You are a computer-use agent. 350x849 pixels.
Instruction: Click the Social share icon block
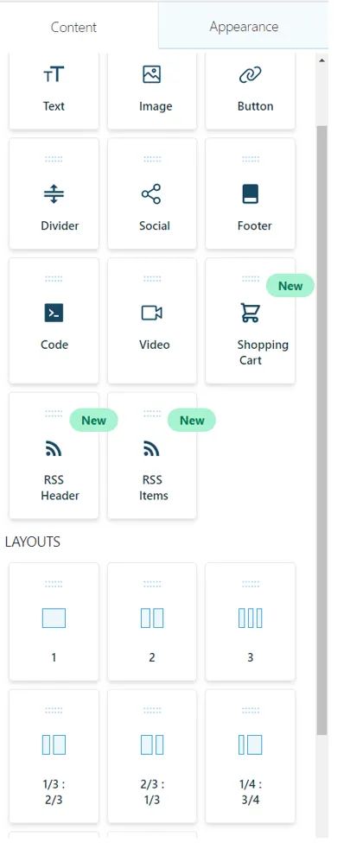pos(152,193)
